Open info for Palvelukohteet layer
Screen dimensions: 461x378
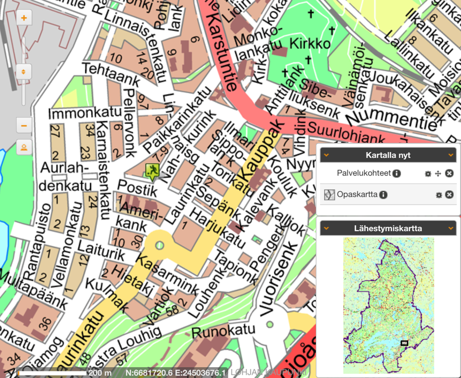click(397, 173)
